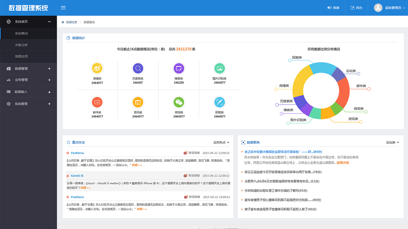408x229 pixels.
Task: Select 关联分析 in the sidebar
Action: click(x=28, y=45)
